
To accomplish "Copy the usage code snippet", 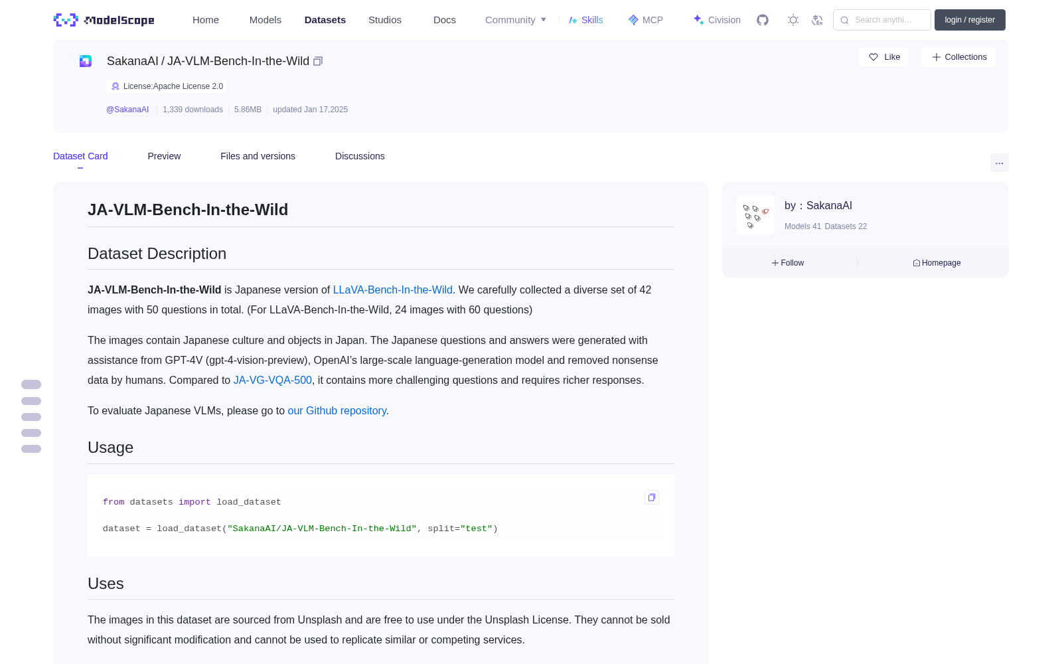I will 652,497.
